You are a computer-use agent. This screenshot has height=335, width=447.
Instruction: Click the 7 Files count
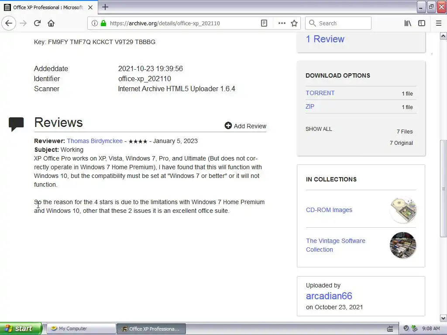pyautogui.click(x=405, y=132)
